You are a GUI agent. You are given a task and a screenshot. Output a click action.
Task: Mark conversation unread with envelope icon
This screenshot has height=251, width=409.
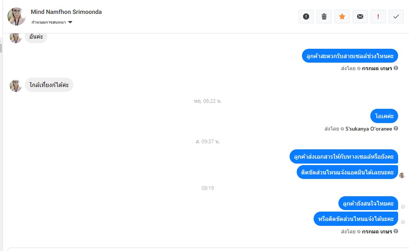coord(360,17)
